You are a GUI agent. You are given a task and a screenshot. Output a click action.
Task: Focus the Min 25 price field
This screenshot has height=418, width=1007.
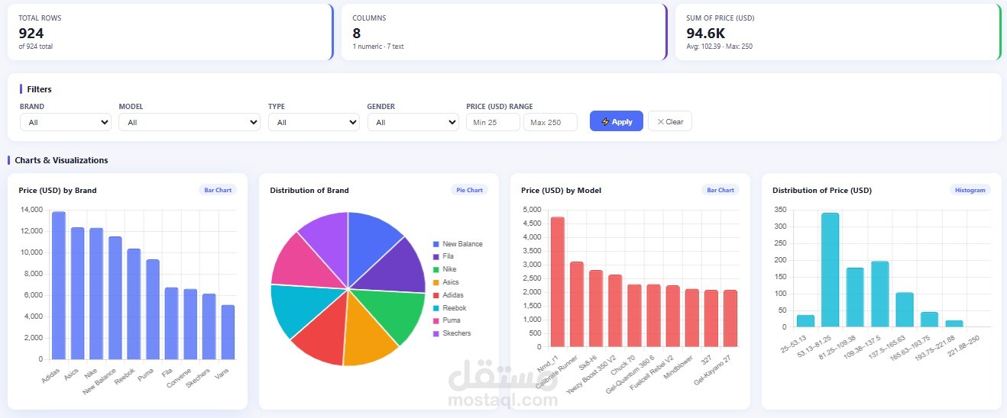493,122
